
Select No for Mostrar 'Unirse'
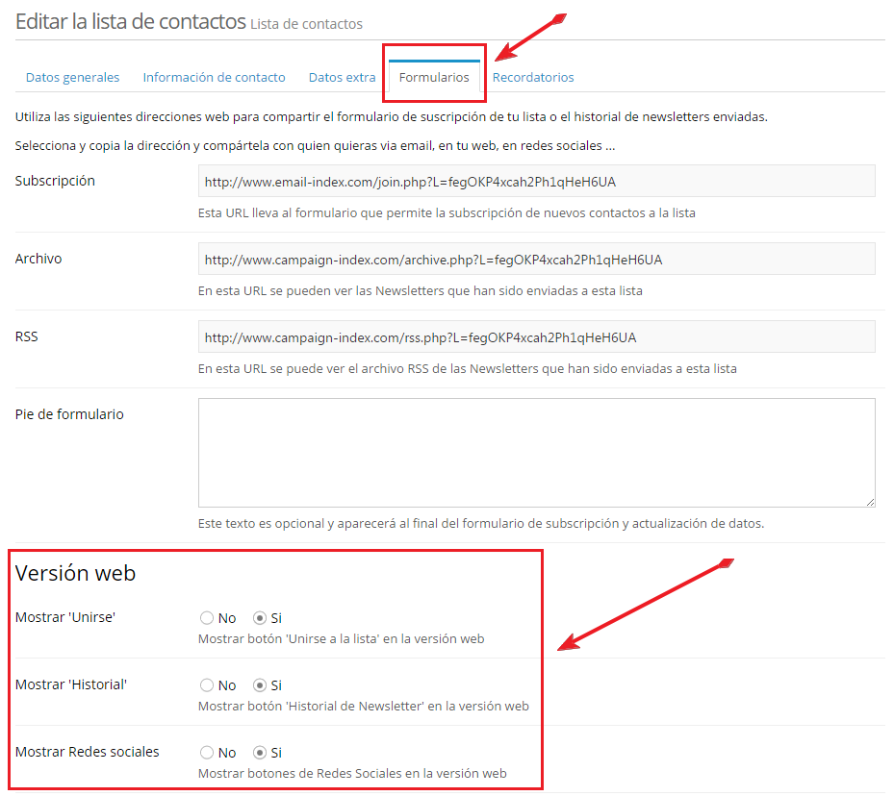[x=207, y=618]
